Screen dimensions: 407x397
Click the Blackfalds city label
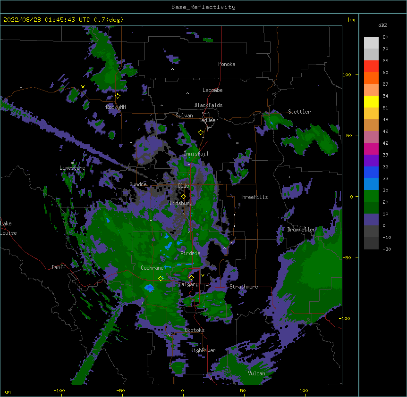point(208,105)
